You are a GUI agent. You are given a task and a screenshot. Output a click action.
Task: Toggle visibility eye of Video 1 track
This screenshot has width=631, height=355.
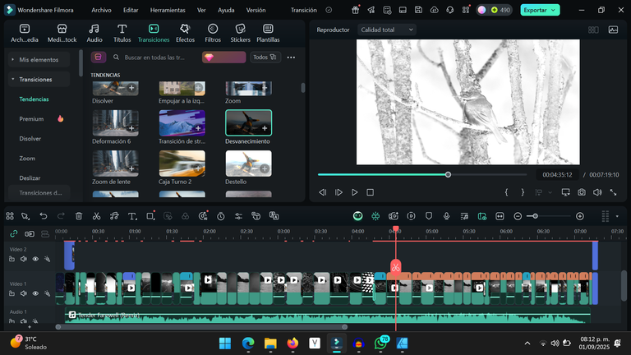coord(35,293)
